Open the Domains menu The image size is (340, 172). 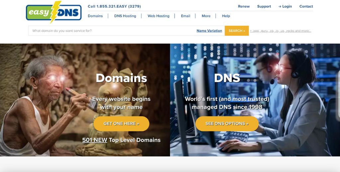[x=95, y=16]
